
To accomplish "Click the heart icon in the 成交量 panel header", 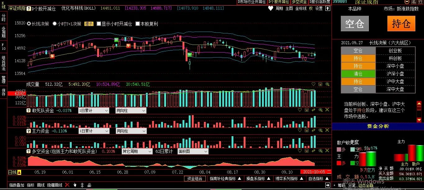I will pyautogui.click(x=313, y=84).
